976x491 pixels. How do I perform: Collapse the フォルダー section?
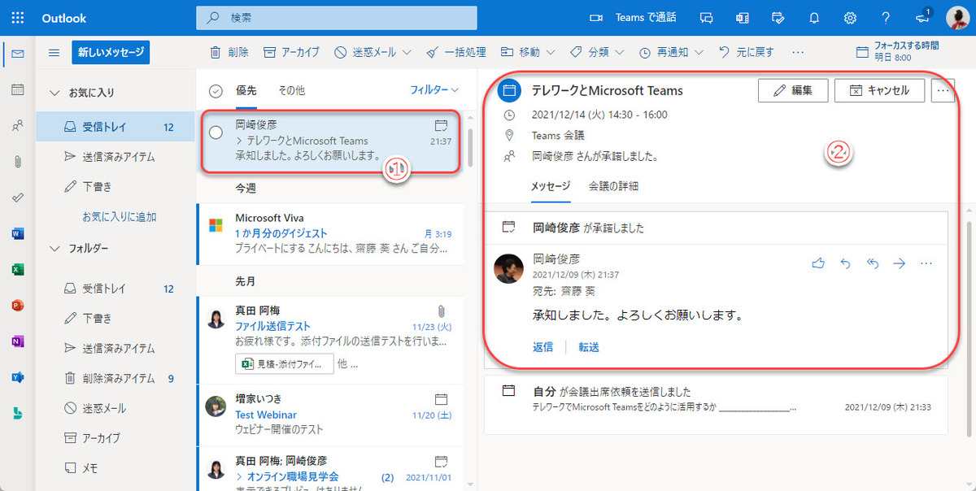54,248
